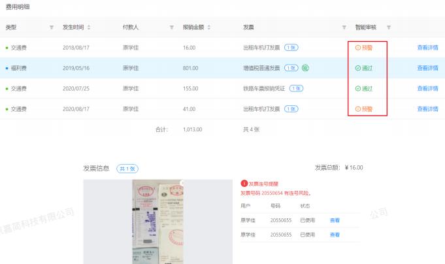445x264 pixels.
Task: Click the 1张 badge on 增值税普通发票
Action: coord(291,68)
